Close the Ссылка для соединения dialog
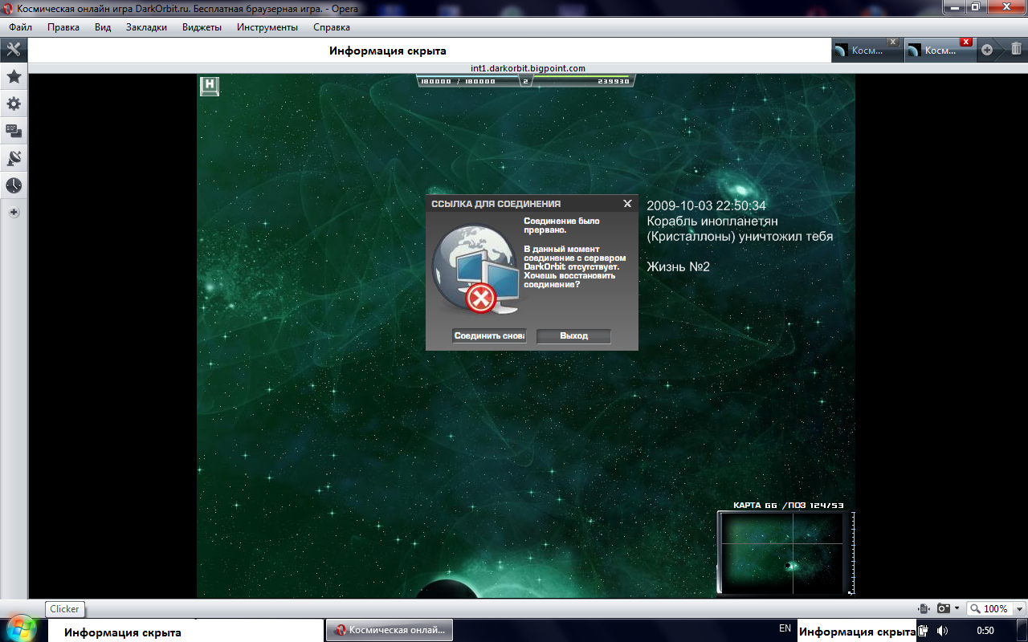Viewport: 1028px width, 642px height. click(627, 204)
